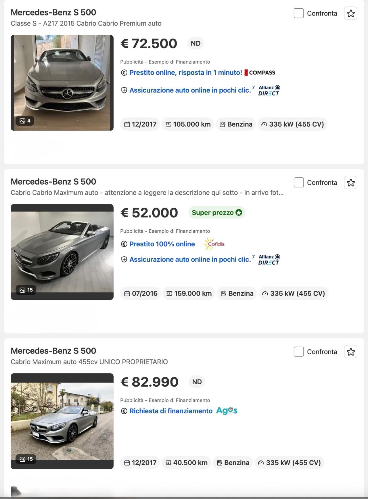
Task: Save the first S 500 listing via star icon
Action: click(x=350, y=13)
